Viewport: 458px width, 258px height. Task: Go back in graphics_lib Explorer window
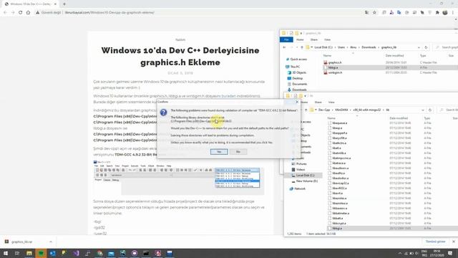click(284, 47)
